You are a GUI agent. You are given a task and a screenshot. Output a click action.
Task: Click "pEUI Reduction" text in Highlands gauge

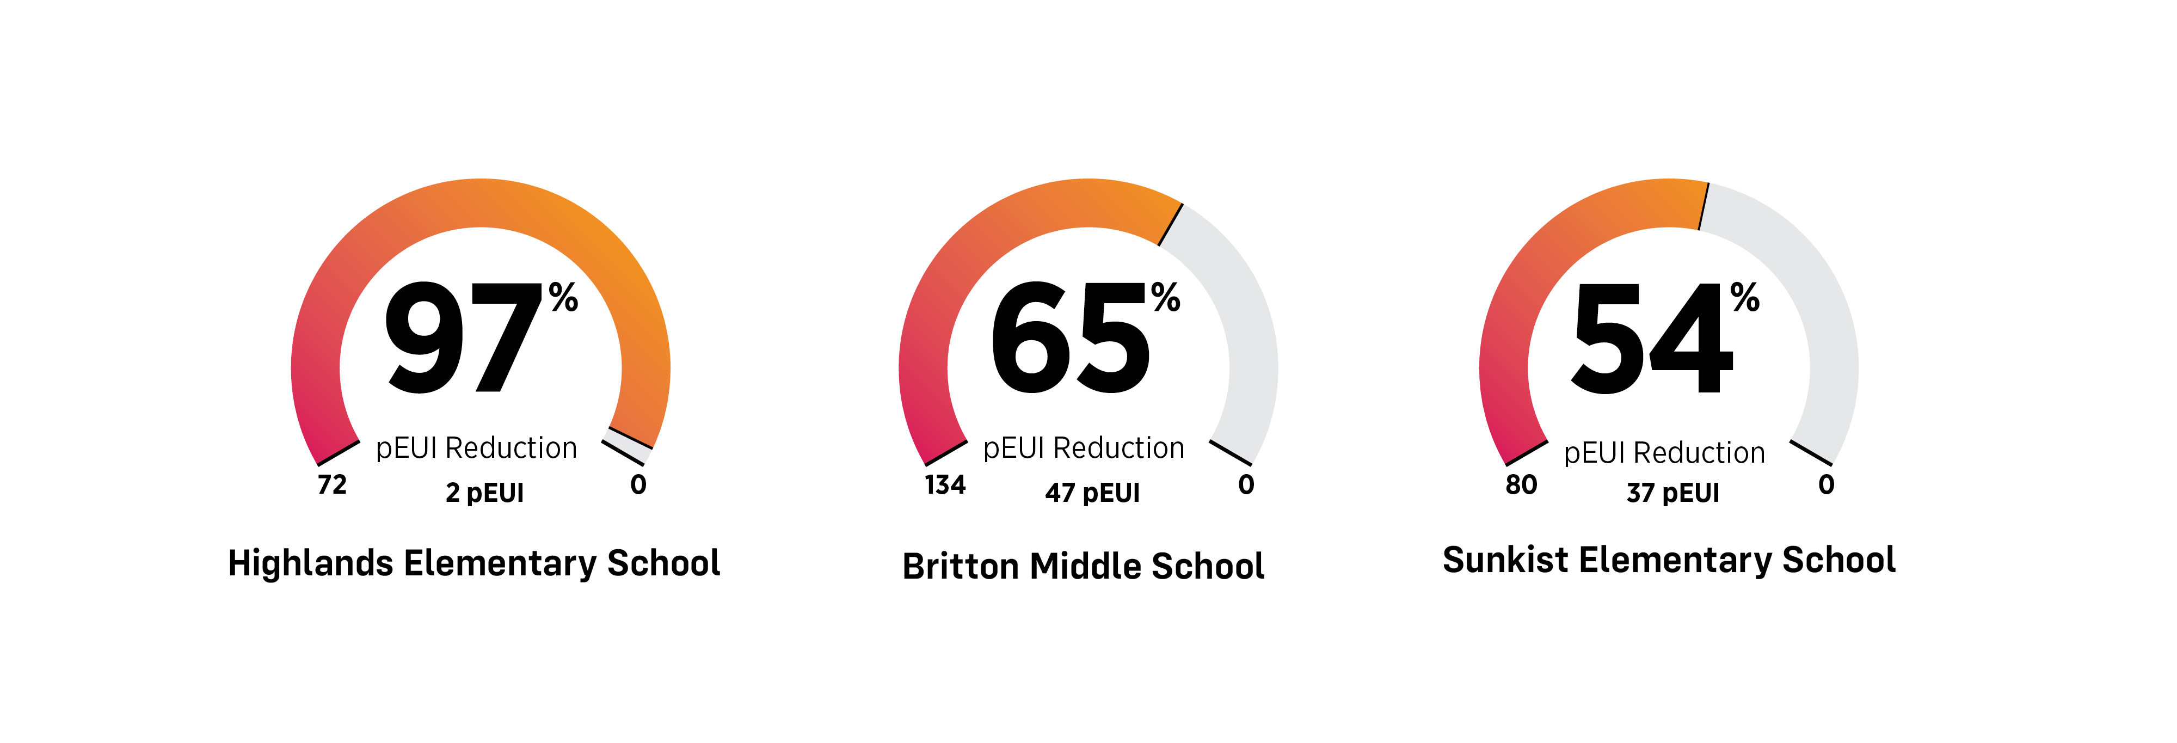tap(476, 448)
